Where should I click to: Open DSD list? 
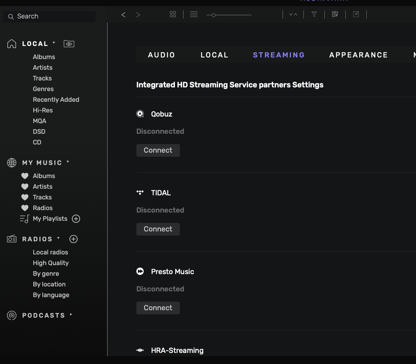point(39,131)
